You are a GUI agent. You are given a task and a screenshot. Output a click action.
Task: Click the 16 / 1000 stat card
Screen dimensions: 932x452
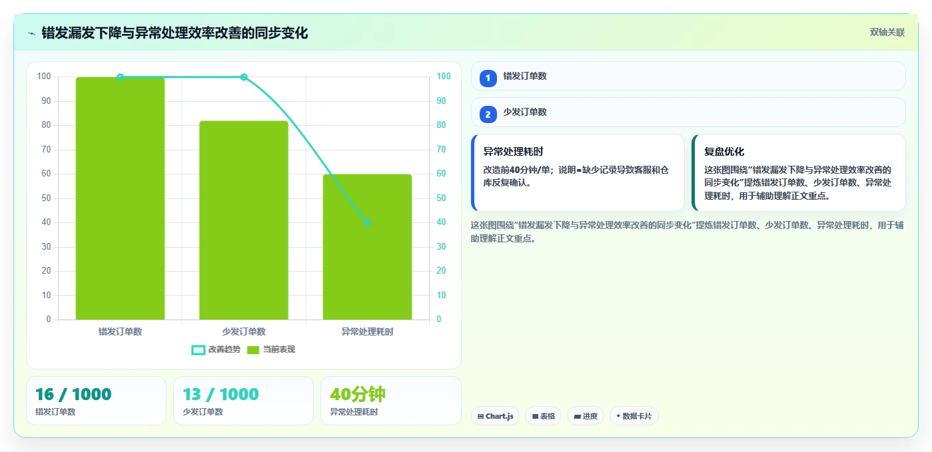(x=96, y=401)
